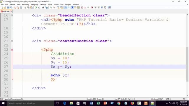Click "Windows (CR LF)" in the status bar
The image size is (189, 106).
(x=157, y=99)
